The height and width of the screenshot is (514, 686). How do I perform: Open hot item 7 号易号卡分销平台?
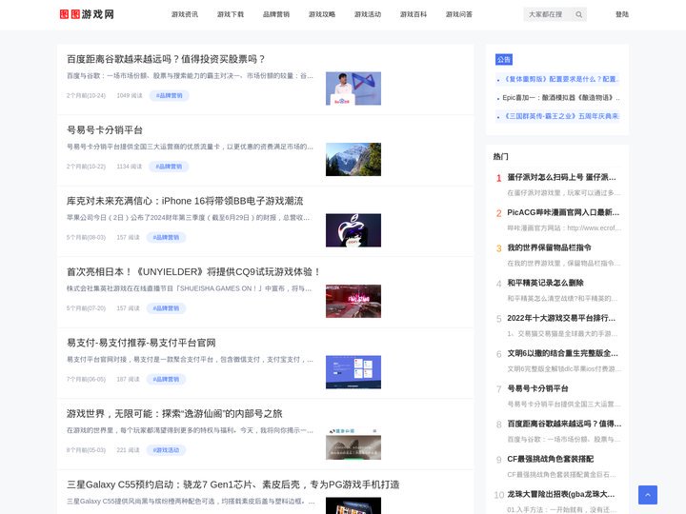pyautogui.click(x=537, y=388)
